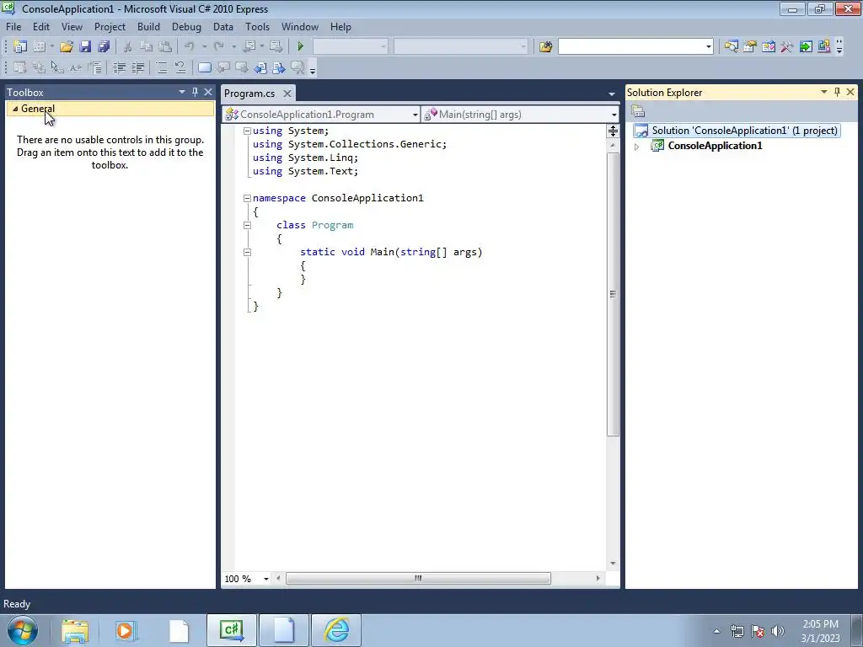Toggle auto-hide pin on Toolbox panel
863x647 pixels.
(195, 92)
